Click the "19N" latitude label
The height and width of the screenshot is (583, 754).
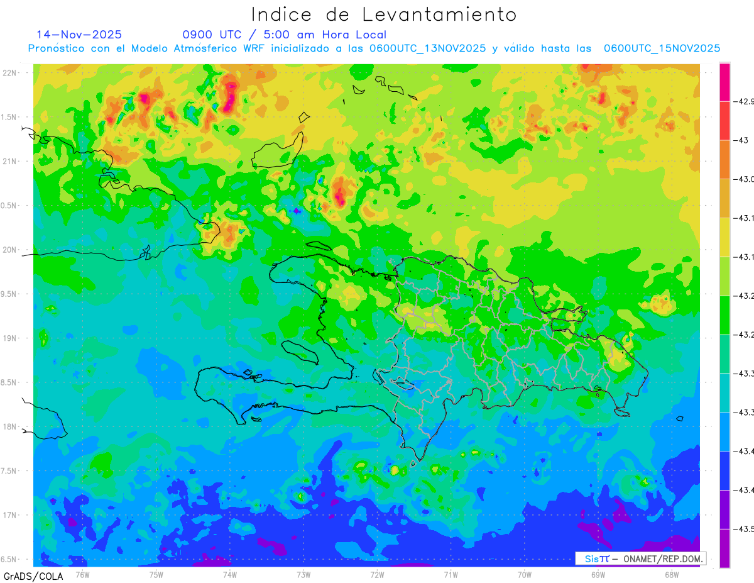click(11, 338)
